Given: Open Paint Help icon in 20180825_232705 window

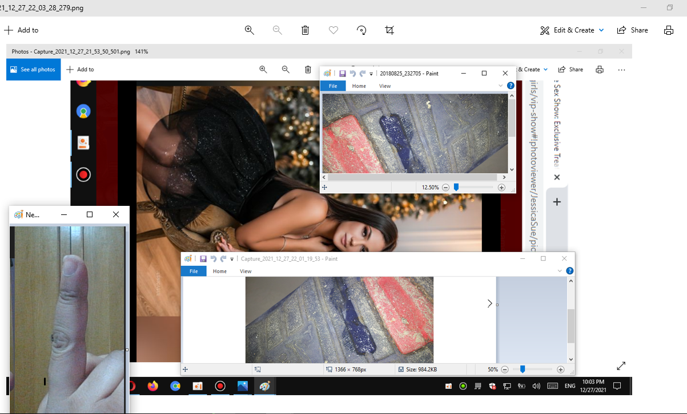Looking at the screenshot, I should 511,86.
